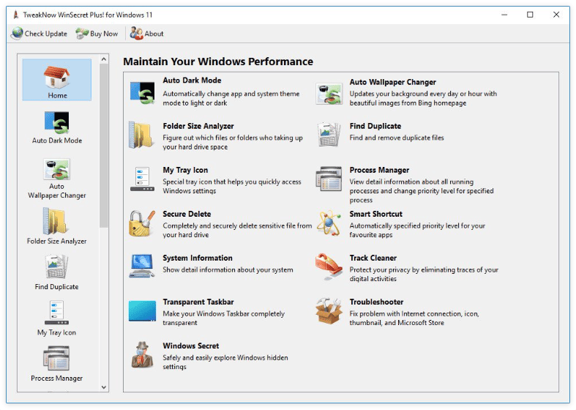Click 'Show detail information about your system' text
This screenshot has height=410, width=576.
(228, 269)
